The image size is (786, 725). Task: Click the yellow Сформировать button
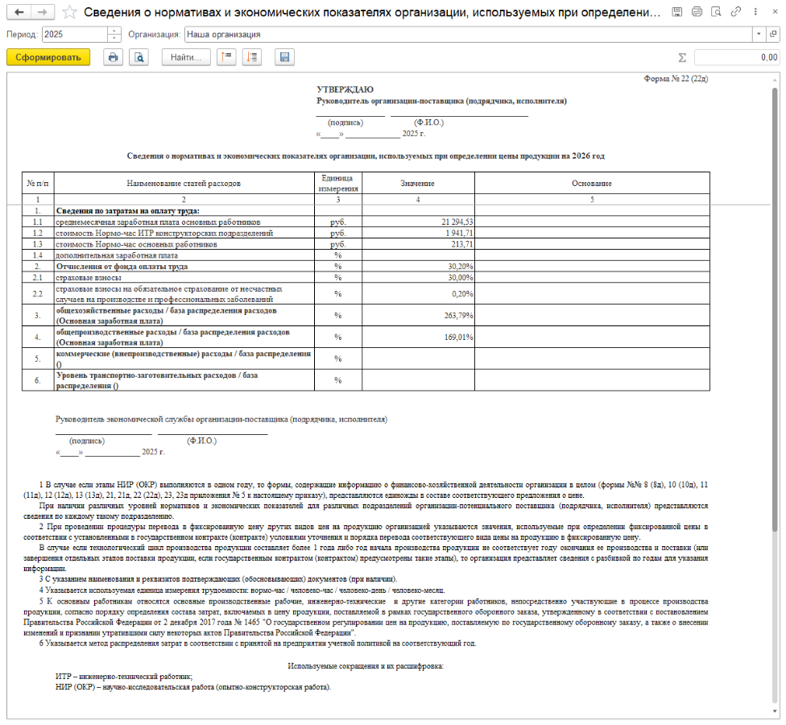pyautogui.click(x=48, y=57)
